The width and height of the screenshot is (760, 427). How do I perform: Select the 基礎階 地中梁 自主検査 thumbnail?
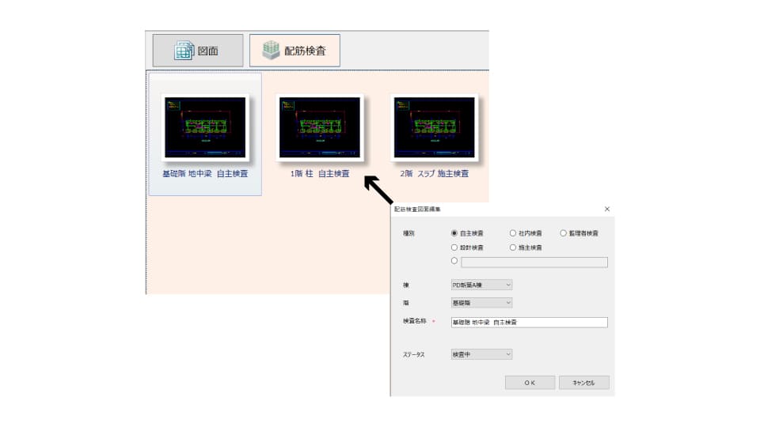(x=205, y=127)
